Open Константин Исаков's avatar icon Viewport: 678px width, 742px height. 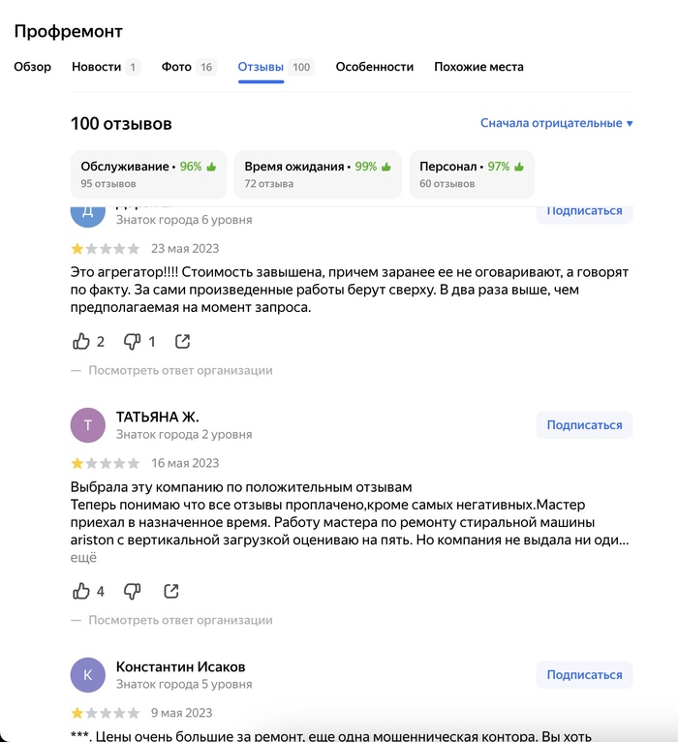coord(87,675)
